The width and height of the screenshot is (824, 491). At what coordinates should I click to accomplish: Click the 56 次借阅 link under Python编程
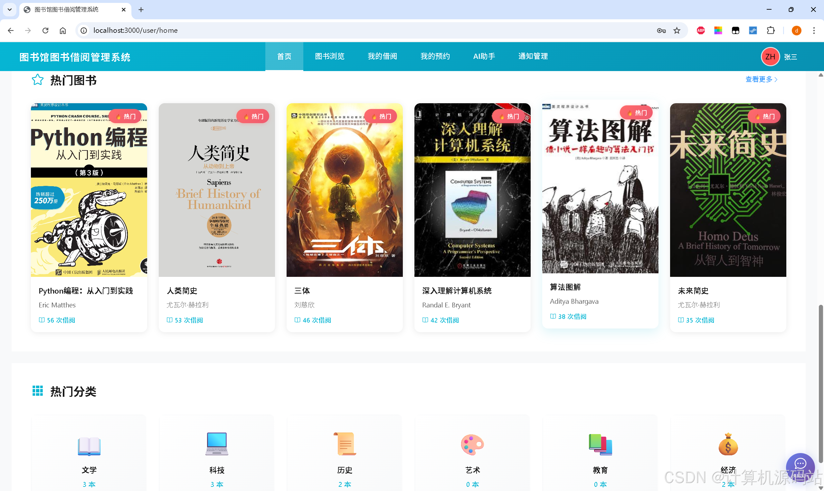coord(57,320)
